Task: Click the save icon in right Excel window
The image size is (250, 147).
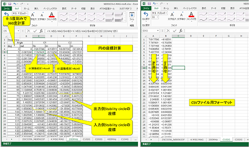Action: pos(149,3)
